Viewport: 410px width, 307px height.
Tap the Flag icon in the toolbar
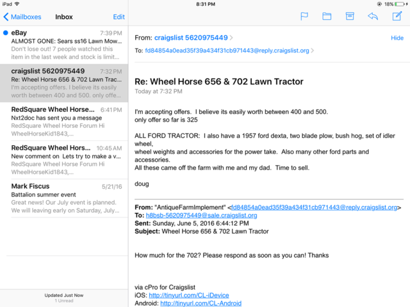(304, 17)
